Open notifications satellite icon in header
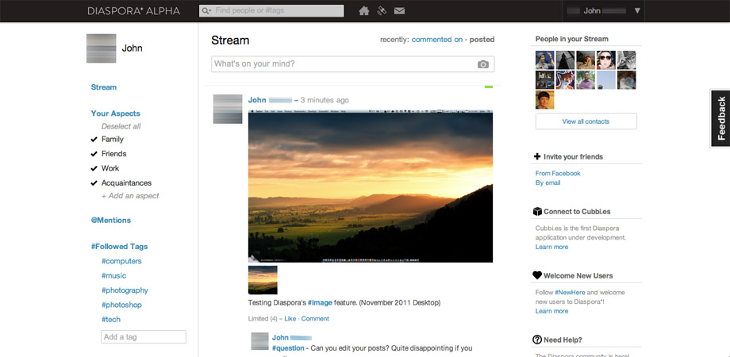Screen dimensions: 730x357 (x=382, y=10)
